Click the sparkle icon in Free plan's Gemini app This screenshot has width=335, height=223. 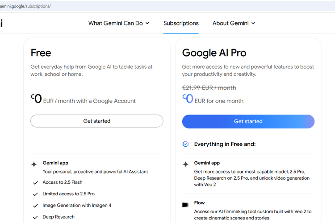pyautogui.click(x=34, y=164)
